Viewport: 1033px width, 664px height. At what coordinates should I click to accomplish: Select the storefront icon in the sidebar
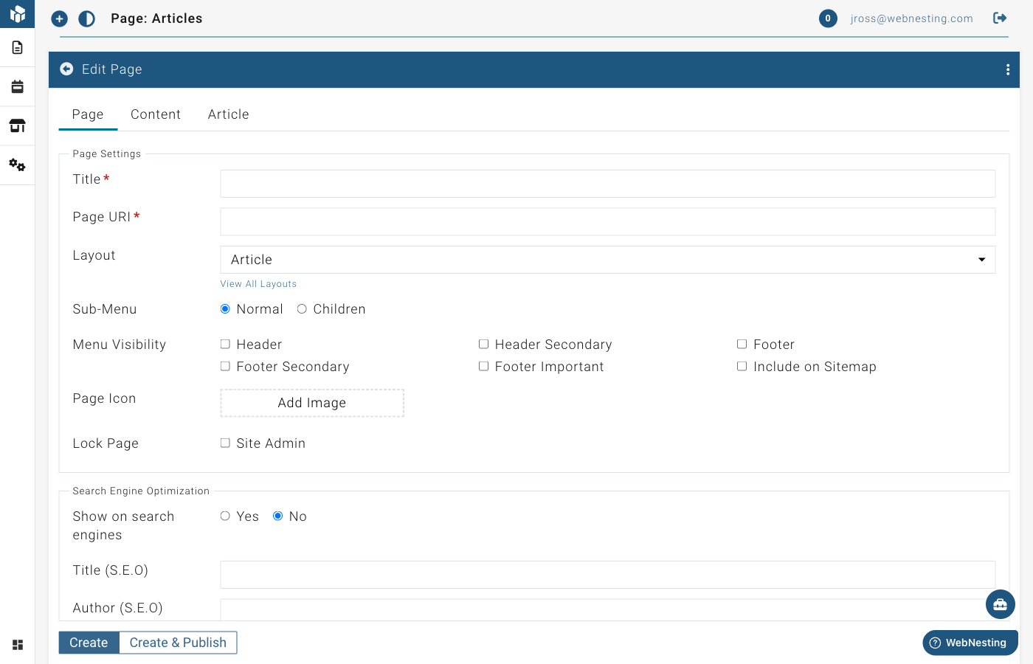click(x=17, y=125)
